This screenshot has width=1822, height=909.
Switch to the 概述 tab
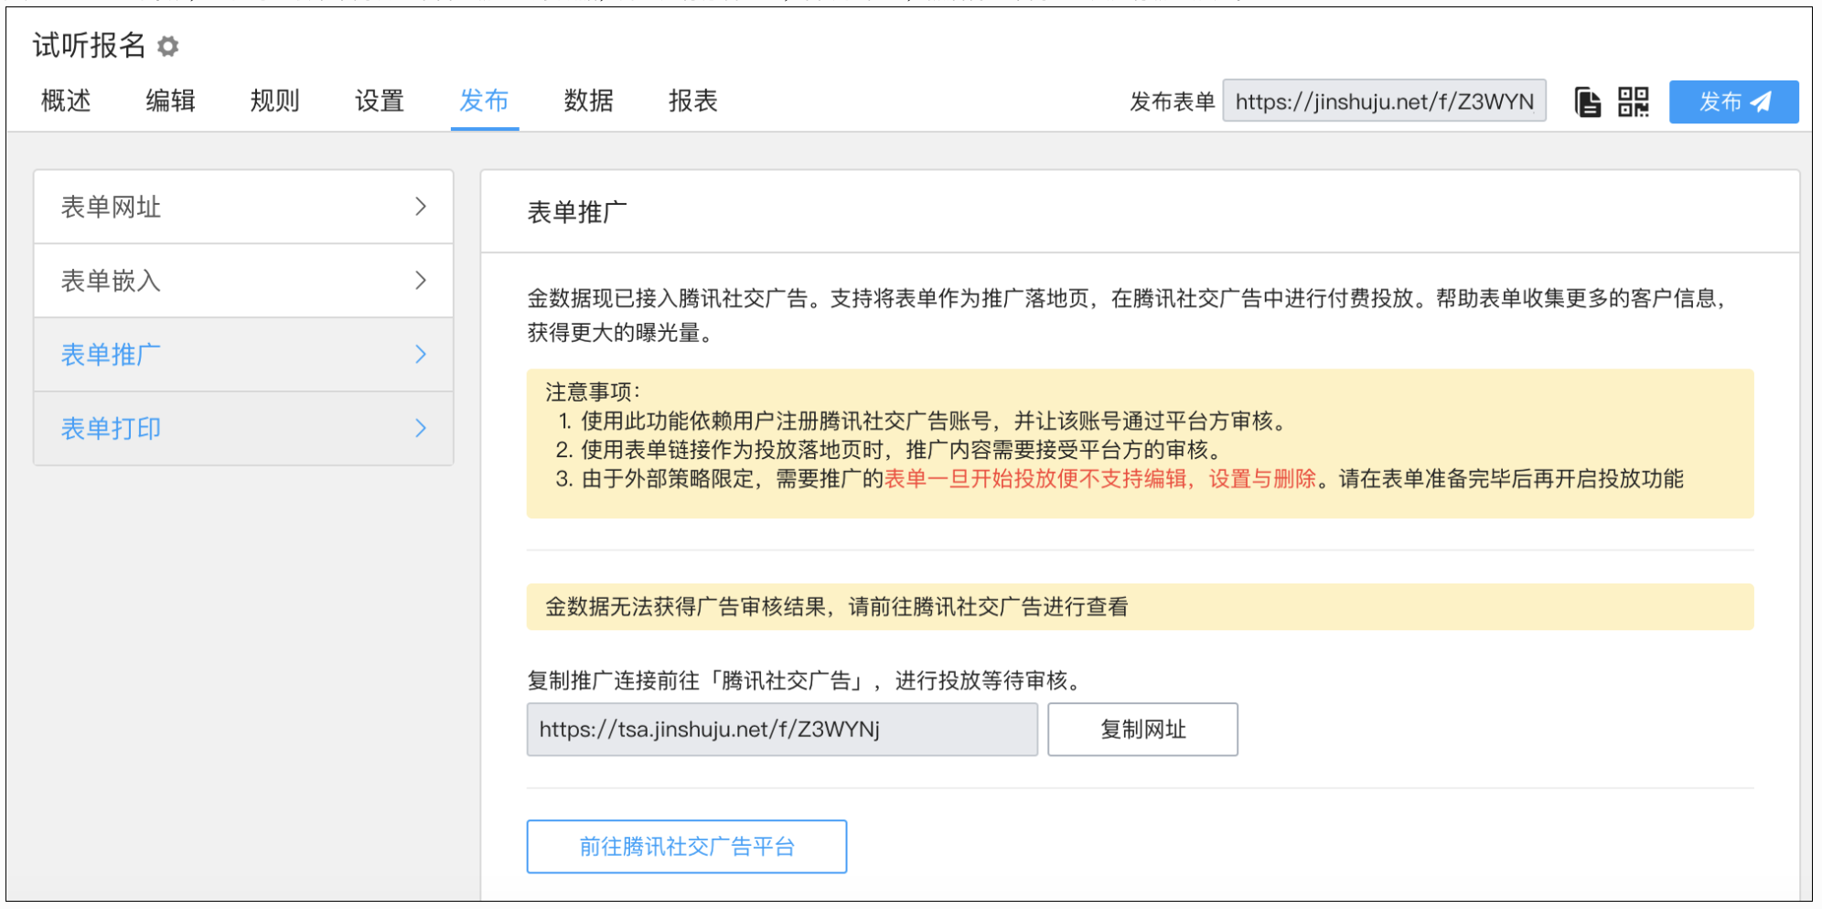tap(66, 101)
